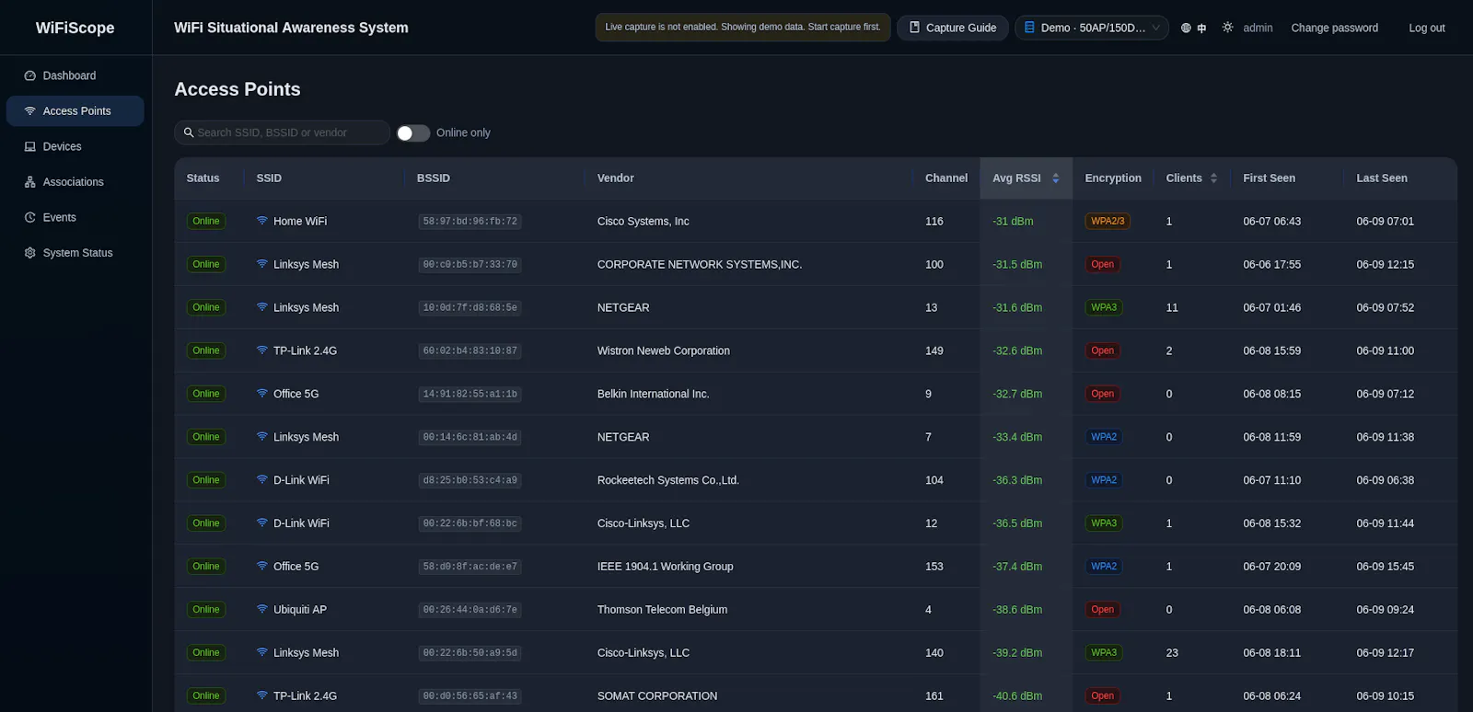Click the -36.5 dBm RSSI value

(1017, 523)
